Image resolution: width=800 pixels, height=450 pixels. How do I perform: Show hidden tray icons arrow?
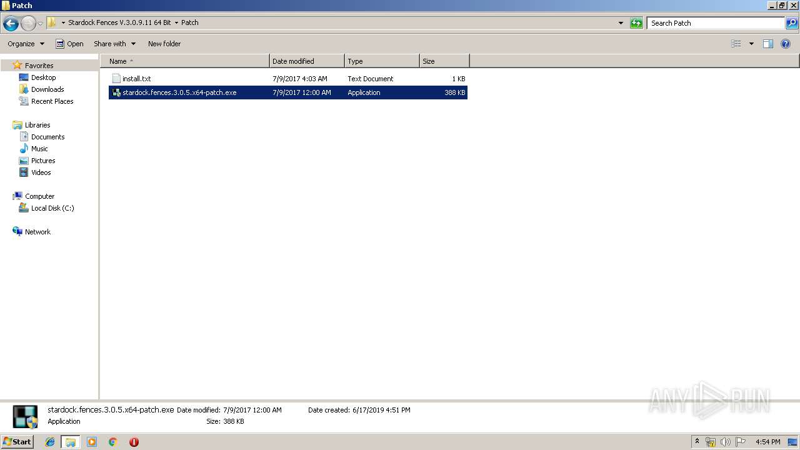(x=697, y=442)
